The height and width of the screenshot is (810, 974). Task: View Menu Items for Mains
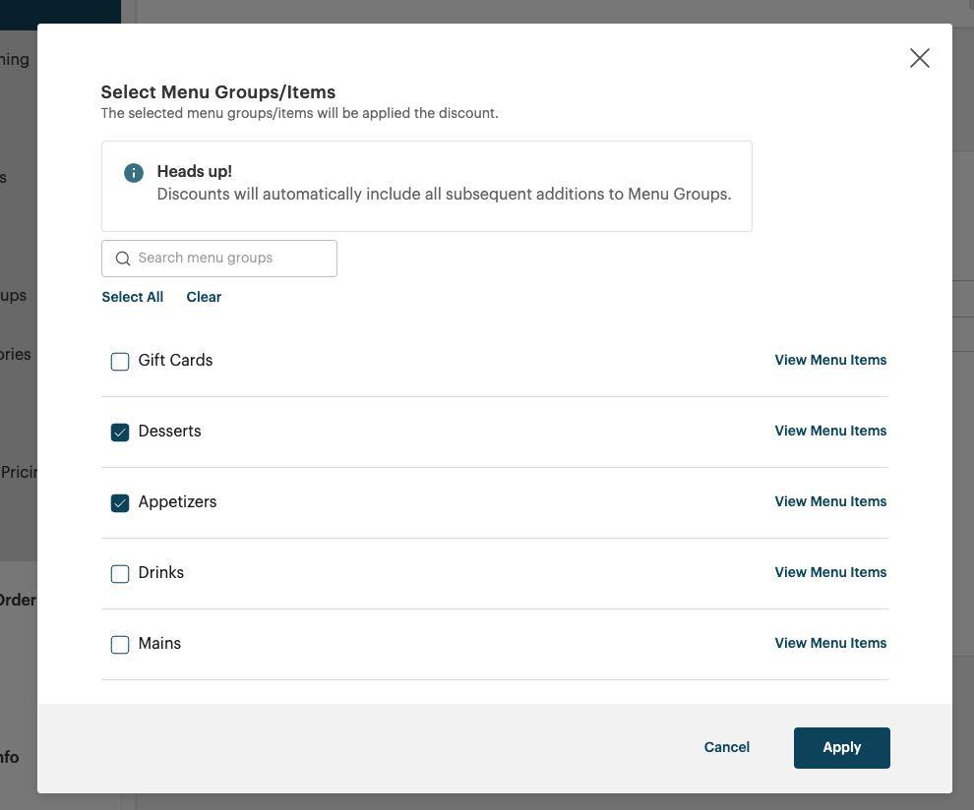[830, 643]
